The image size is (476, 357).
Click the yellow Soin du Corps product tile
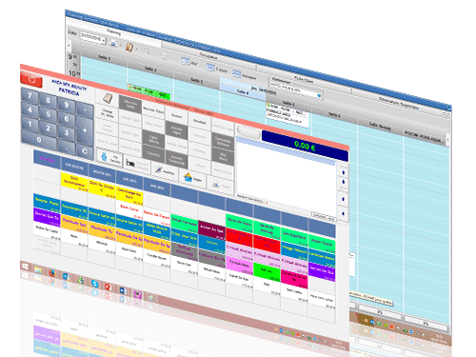[102, 188]
